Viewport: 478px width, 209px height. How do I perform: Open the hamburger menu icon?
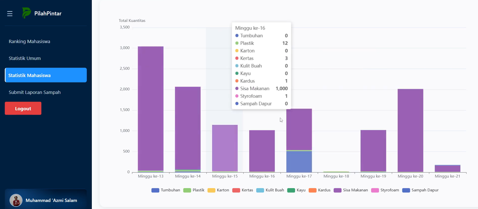10,14
